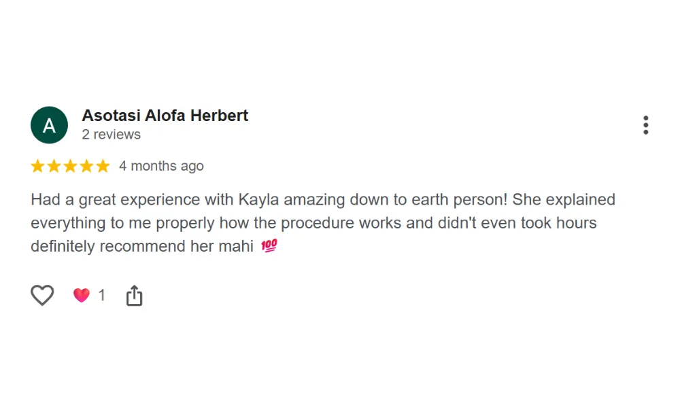680x408 pixels.
Task: Click the word 'mahi' in the review
Action: click(235, 246)
